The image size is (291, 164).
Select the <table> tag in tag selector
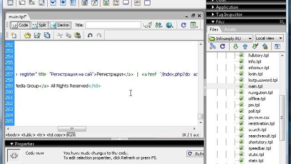(28, 135)
